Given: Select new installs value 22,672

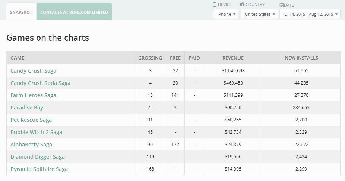Looking at the screenshot, I should click(301, 145).
